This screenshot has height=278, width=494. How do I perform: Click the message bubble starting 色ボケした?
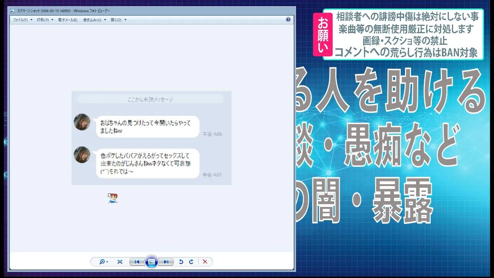click(147, 163)
